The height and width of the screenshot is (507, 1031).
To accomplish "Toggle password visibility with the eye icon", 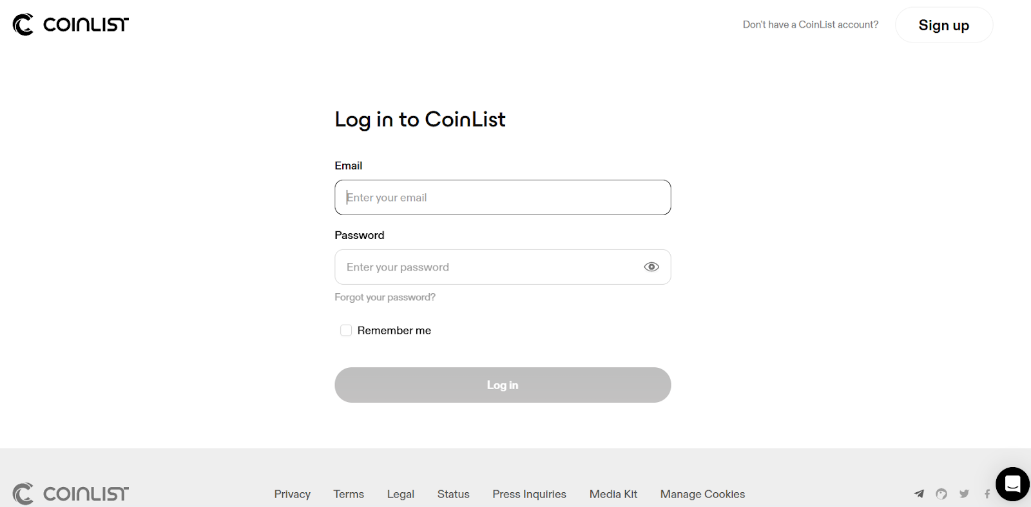I will pos(651,266).
